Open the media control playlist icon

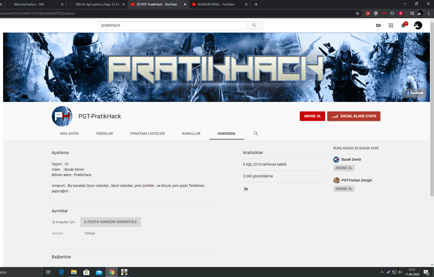[412, 13]
